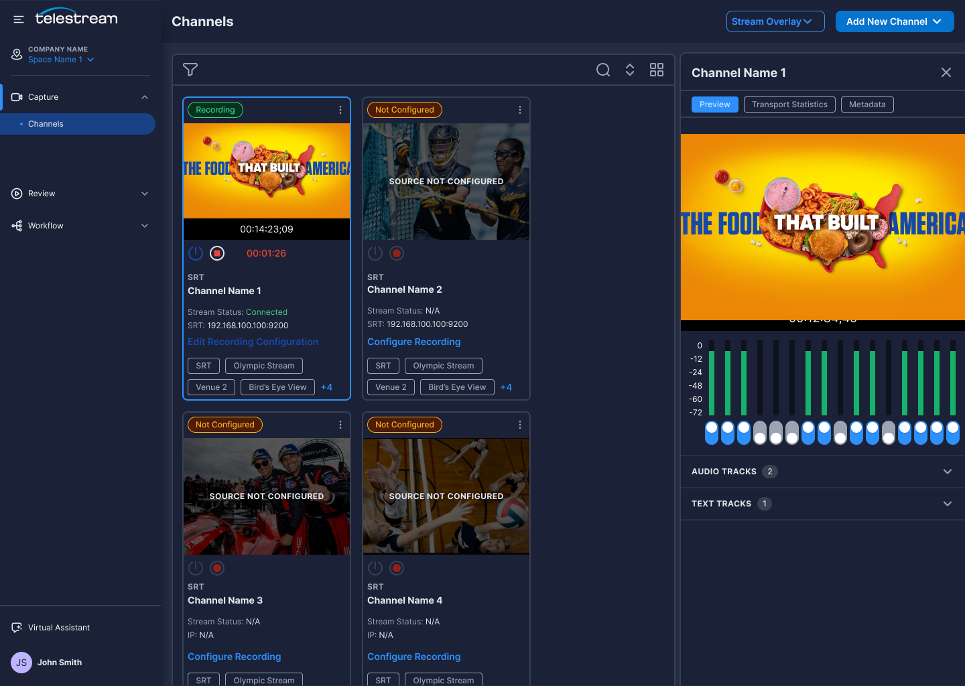Toggle the third audio channel switch

(744, 433)
